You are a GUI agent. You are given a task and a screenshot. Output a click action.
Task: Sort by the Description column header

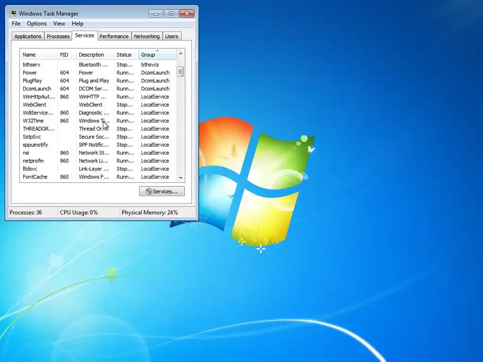(95, 55)
